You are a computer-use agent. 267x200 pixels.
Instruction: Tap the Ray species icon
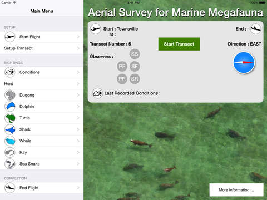tap(10, 153)
